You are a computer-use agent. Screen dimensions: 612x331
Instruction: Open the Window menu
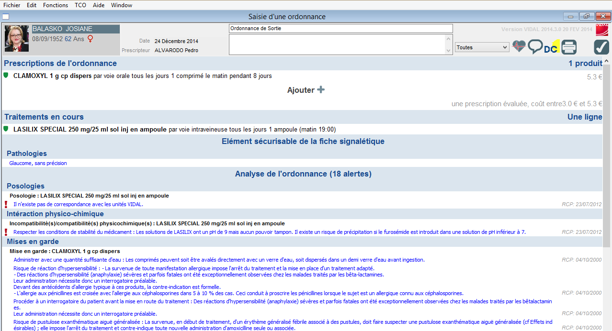122,5
